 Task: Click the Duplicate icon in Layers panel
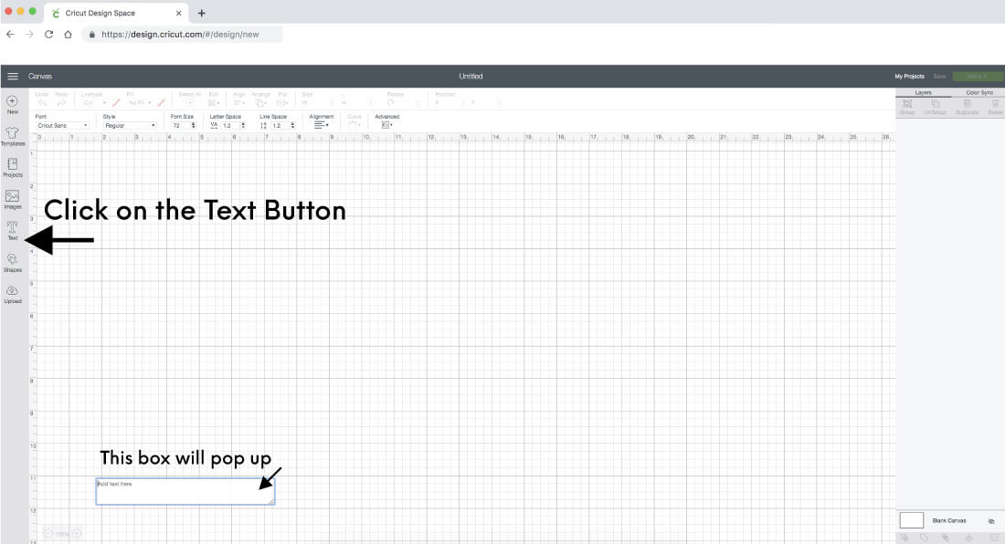click(x=968, y=104)
